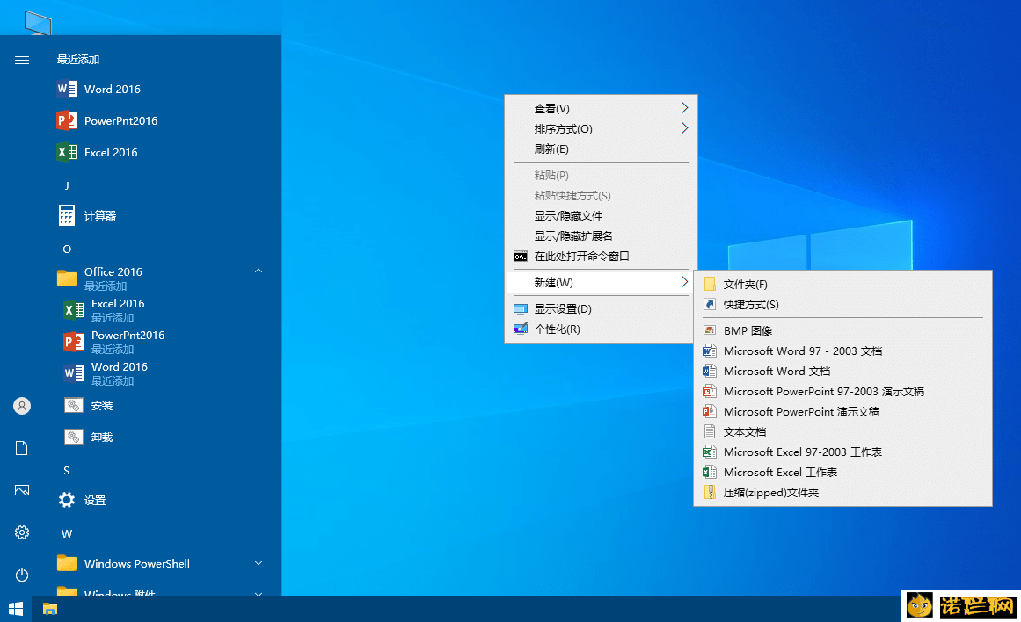Create a new 快捷方式(S) shortcut
Screen dimensions: 1021x622
pos(842,305)
